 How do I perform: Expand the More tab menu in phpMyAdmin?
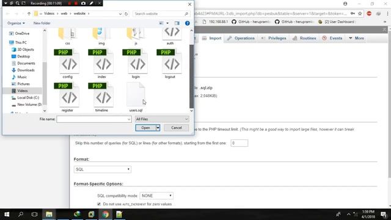[357, 38]
